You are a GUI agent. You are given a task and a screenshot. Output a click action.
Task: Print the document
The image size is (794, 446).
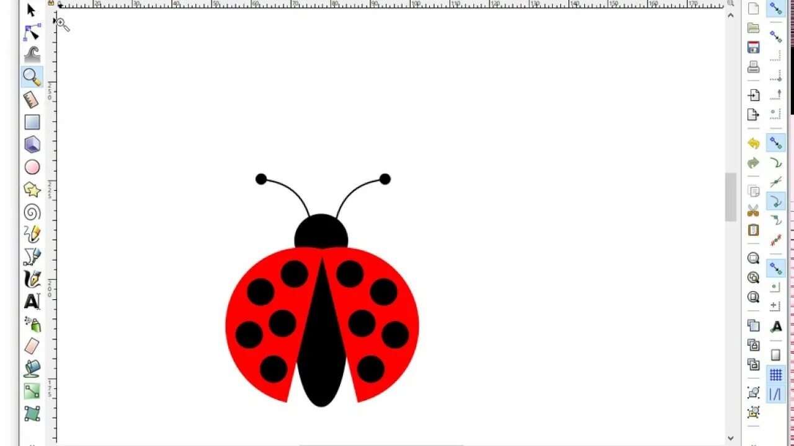pos(754,67)
